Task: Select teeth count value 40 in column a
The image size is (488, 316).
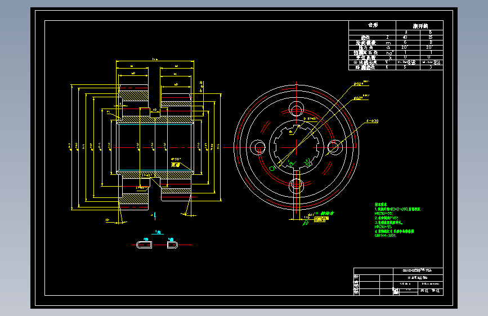Action: click(x=405, y=37)
